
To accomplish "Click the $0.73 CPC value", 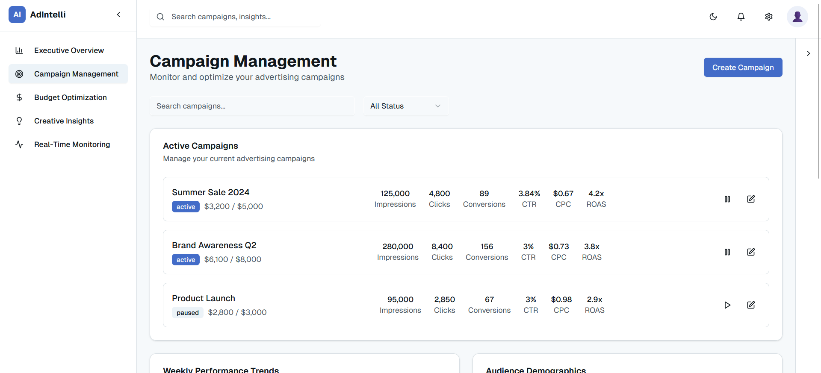I will tap(559, 247).
